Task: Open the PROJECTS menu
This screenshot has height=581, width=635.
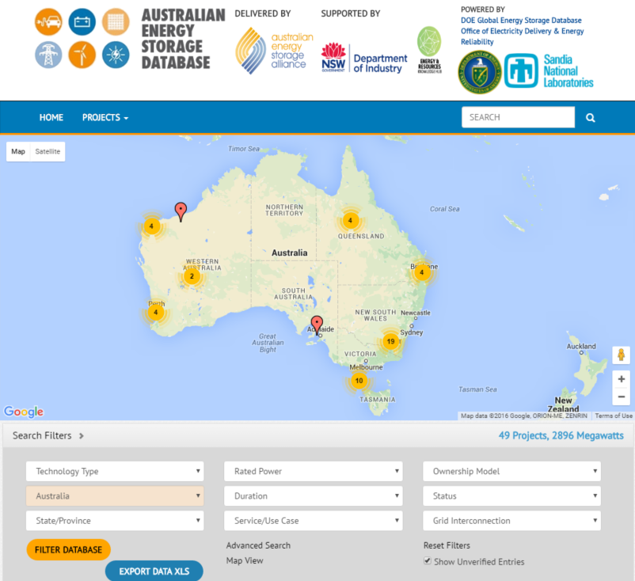Action: click(105, 118)
